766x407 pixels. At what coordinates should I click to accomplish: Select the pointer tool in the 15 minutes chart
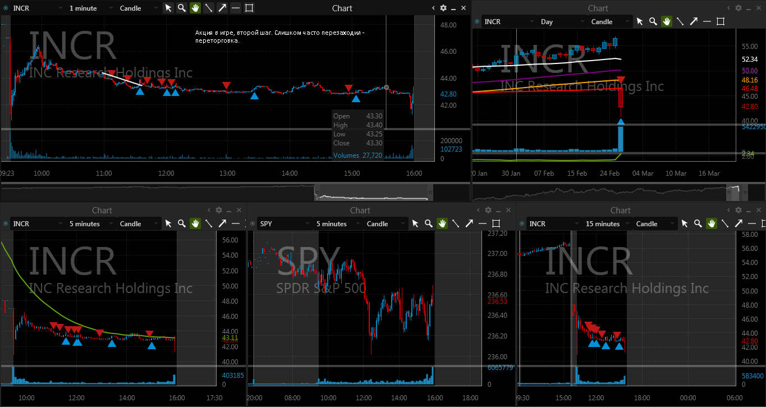[x=685, y=223]
